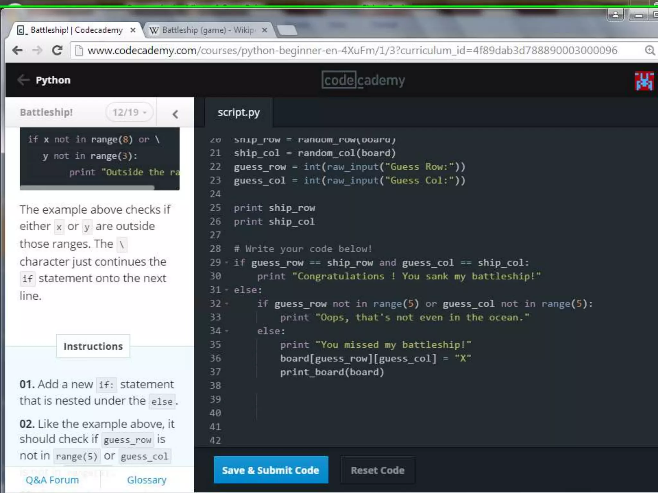
Task: Select the script.py editor tab
Action: (238, 113)
